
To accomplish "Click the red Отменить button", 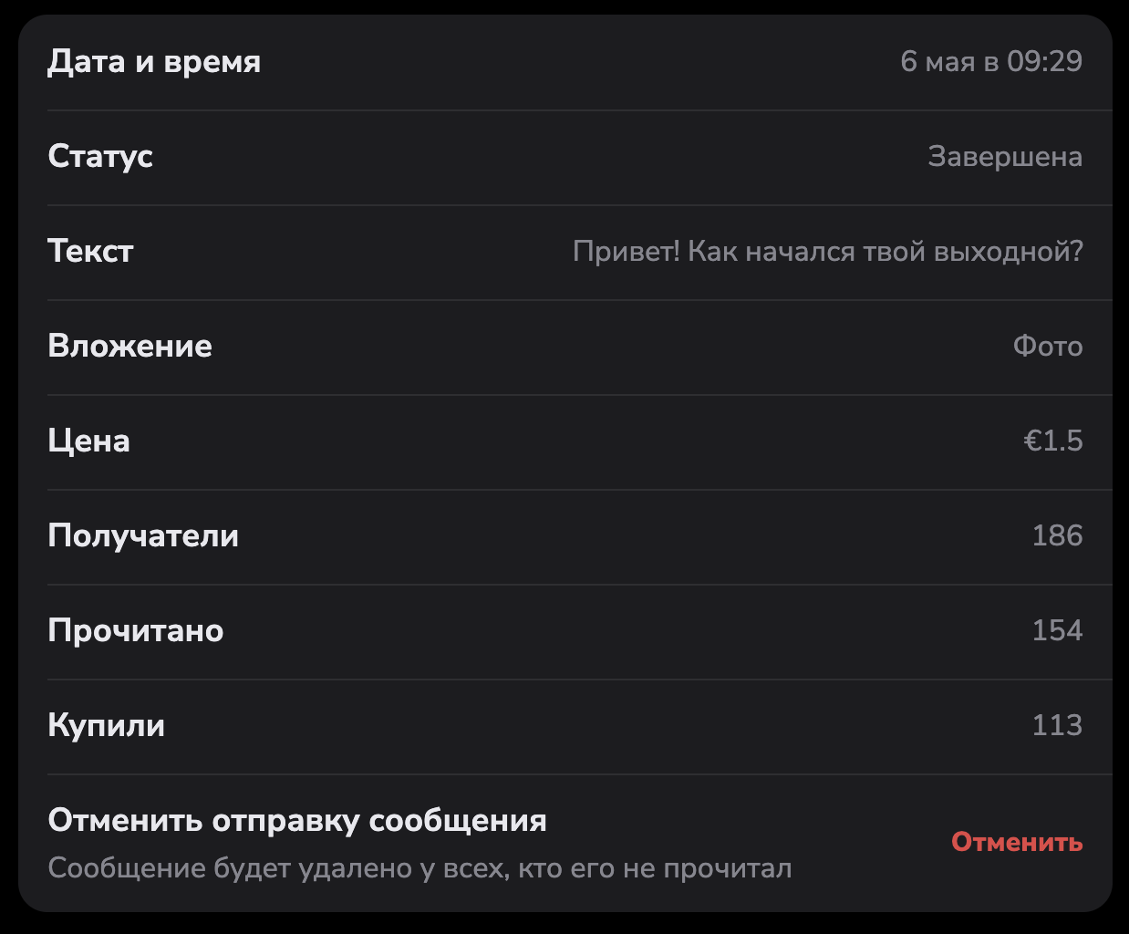I will click(x=1017, y=842).
